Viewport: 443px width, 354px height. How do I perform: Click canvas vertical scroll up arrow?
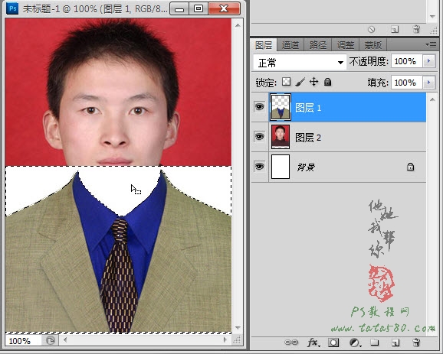point(238,25)
